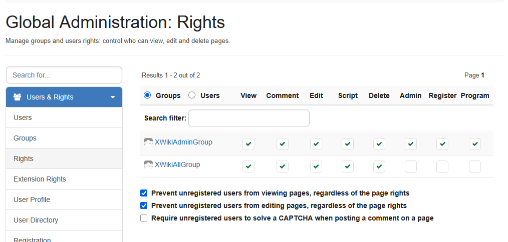Click the Search filter text field
This screenshot has width=508, height=242.
click(x=248, y=118)
